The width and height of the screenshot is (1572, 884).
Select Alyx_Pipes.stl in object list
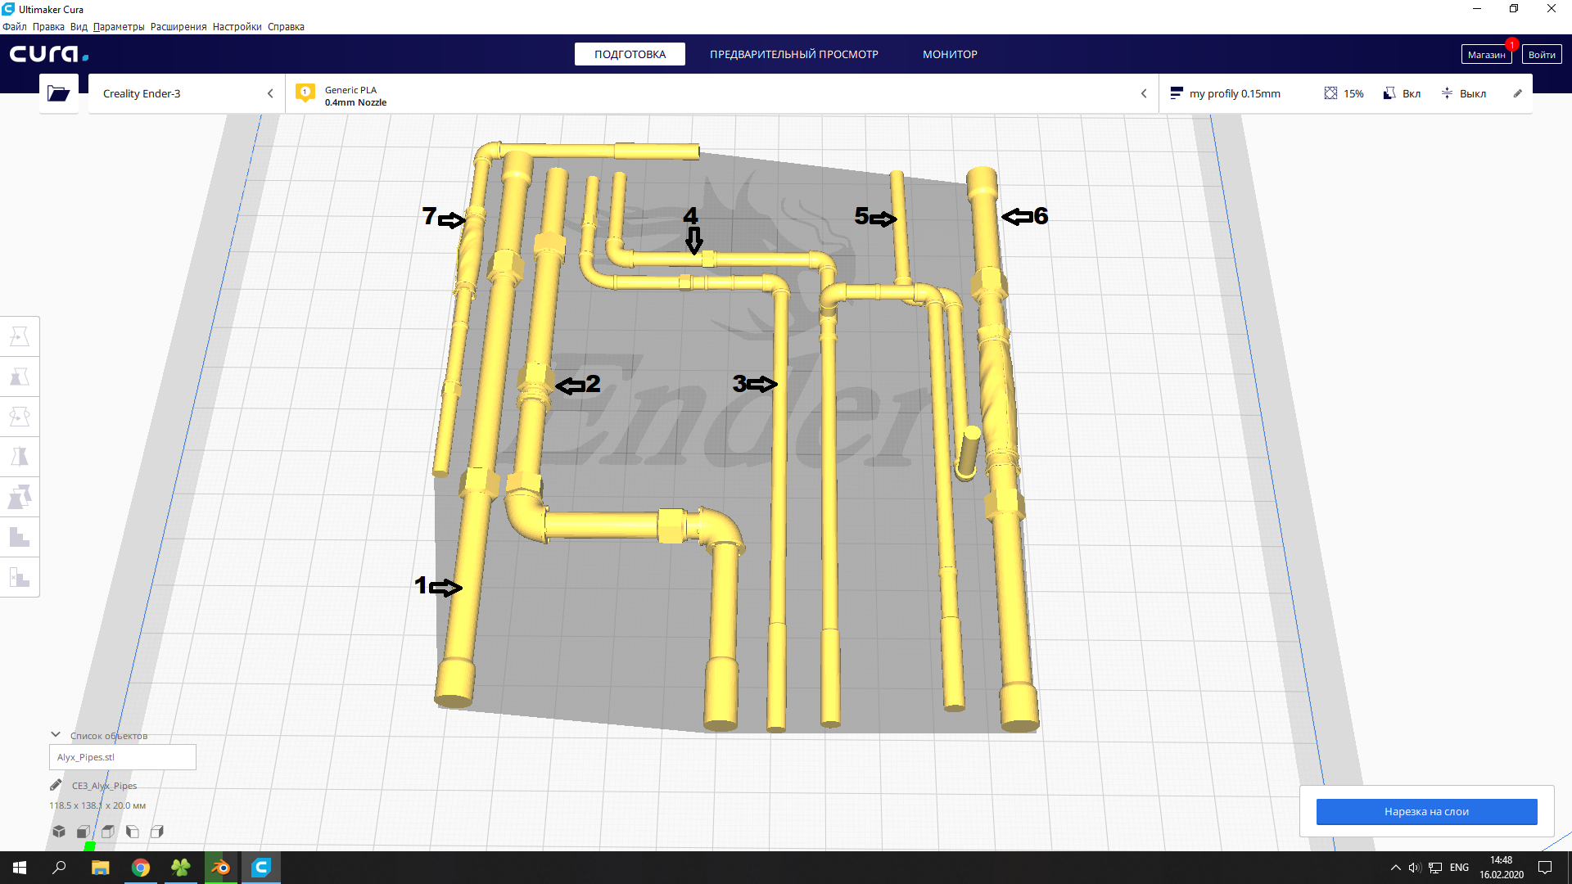123,757
